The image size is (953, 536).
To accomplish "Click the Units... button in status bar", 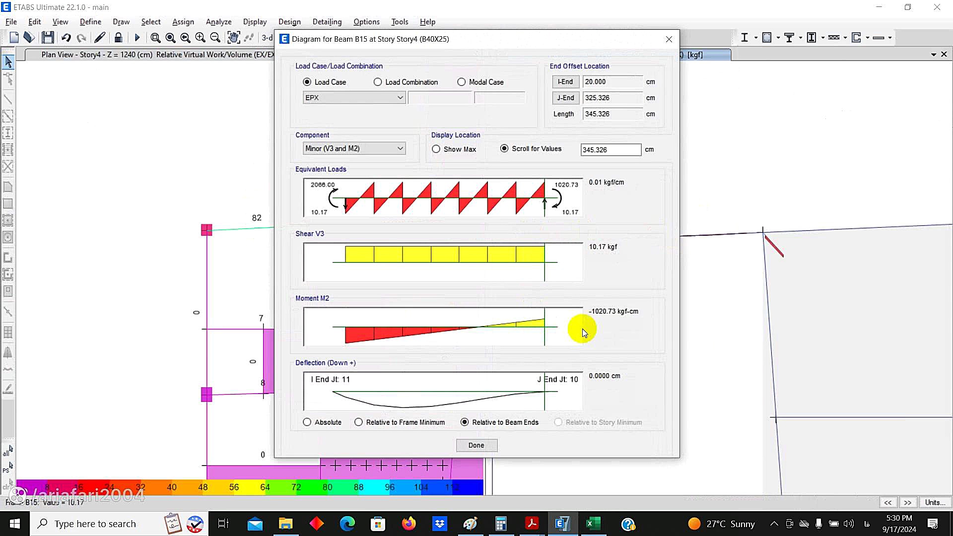I will point(935,502).
